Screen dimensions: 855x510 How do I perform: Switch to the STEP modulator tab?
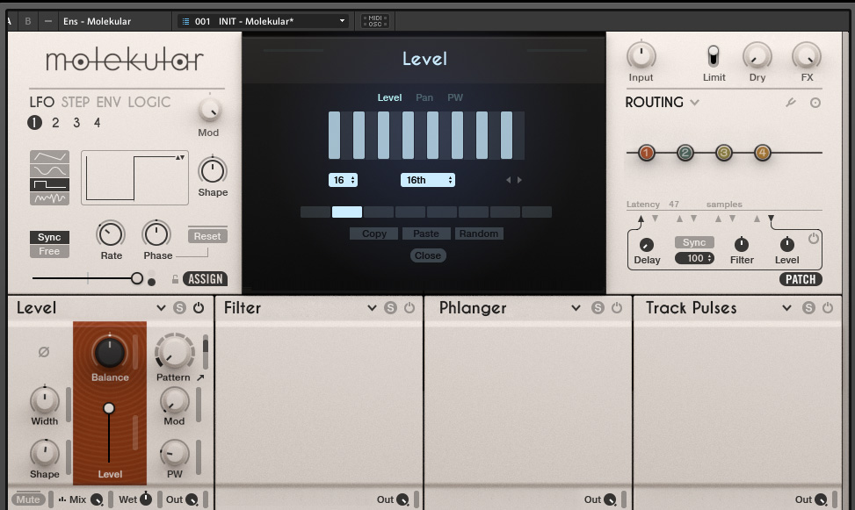[76, 102]
